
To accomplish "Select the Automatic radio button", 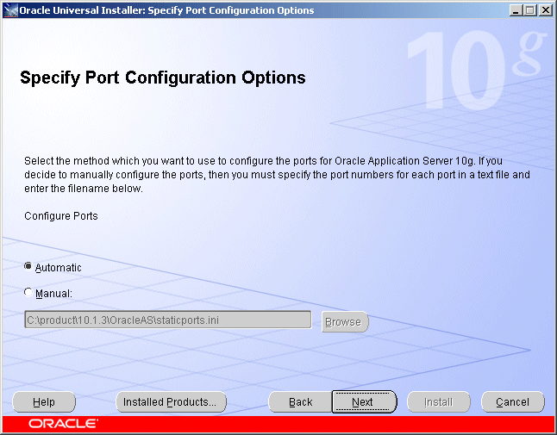I will click(28, 266).
